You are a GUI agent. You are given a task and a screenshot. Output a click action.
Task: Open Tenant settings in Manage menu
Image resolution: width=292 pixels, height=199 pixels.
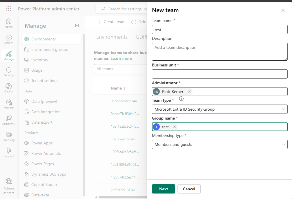(x=45, y=81)
